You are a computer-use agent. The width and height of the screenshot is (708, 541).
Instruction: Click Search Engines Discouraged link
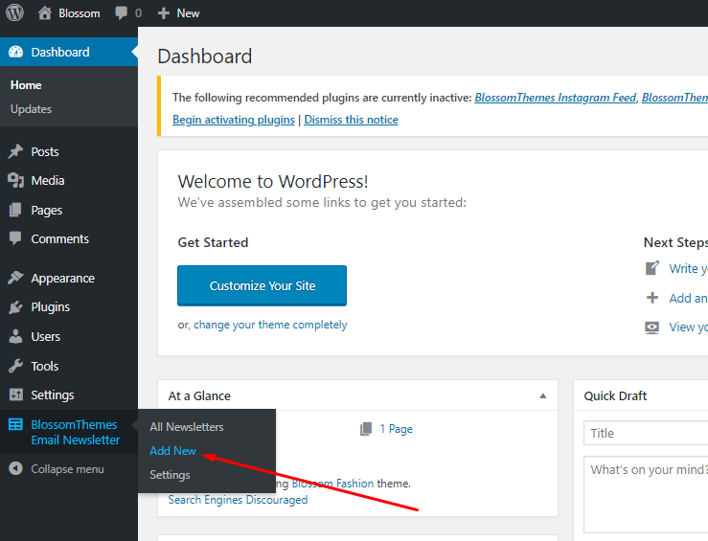(x=238, y=500)
